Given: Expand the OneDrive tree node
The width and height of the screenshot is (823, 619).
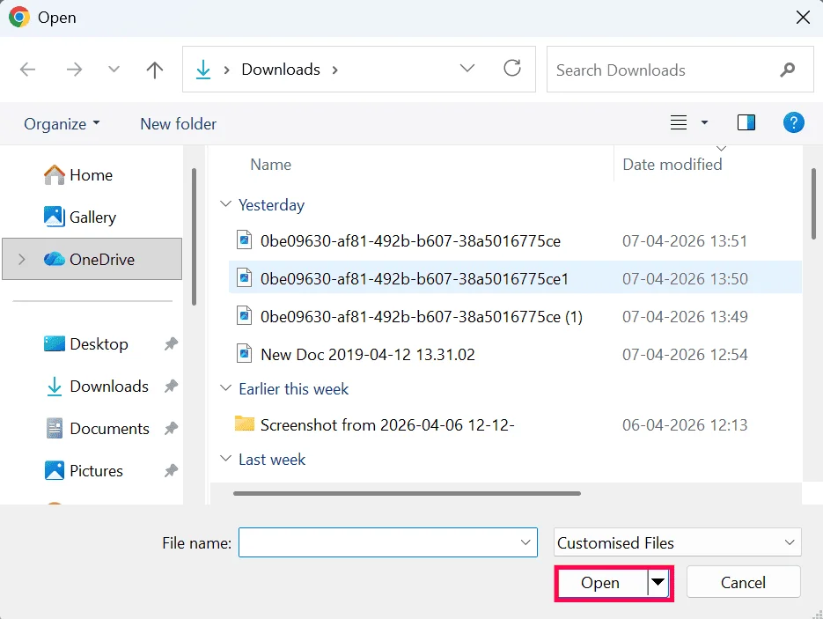Looking at the screenshot, I should [21, 259].
